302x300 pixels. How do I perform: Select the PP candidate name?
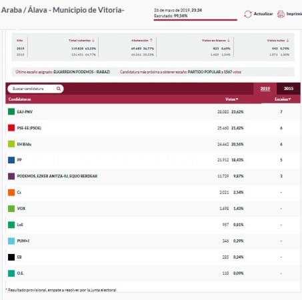tap(19, 160)
